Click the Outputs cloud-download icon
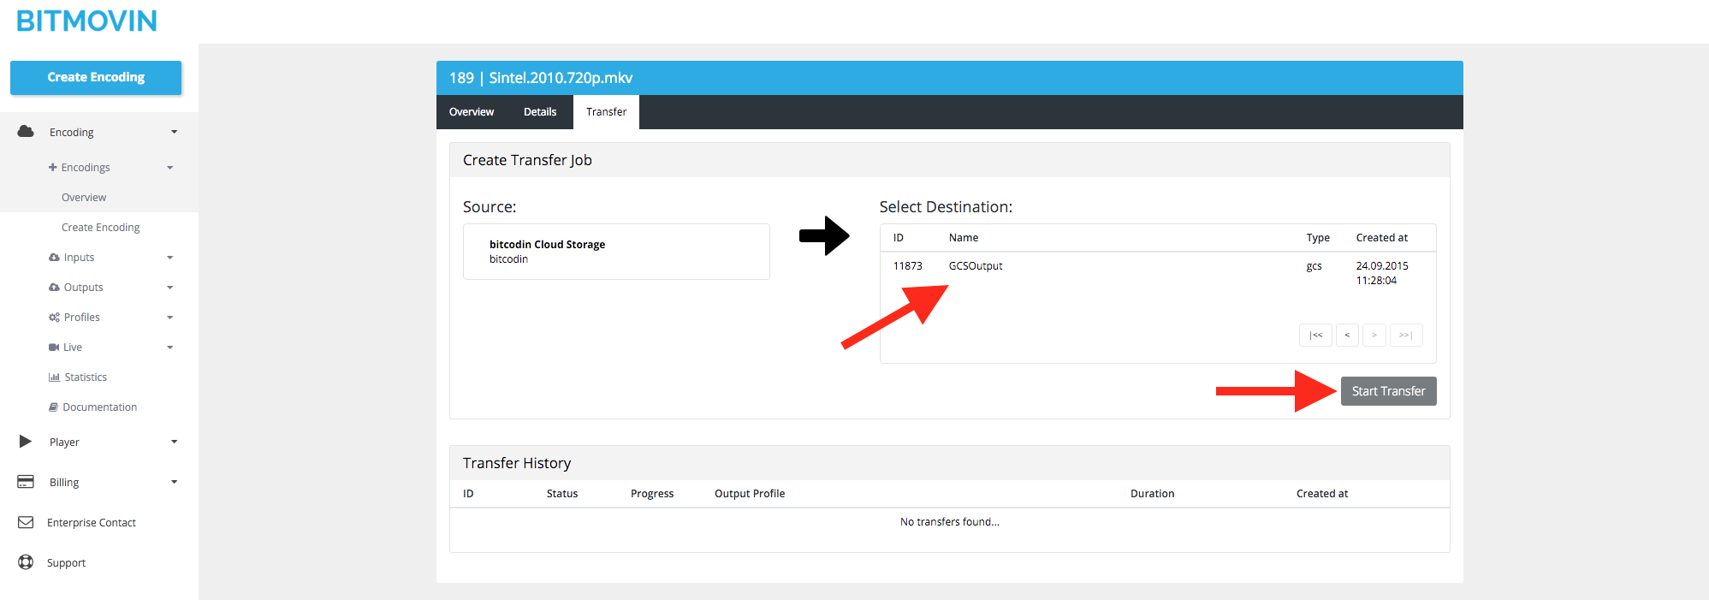The width and height of the screenshot is (1709, 600). click(x=54, y=288)
